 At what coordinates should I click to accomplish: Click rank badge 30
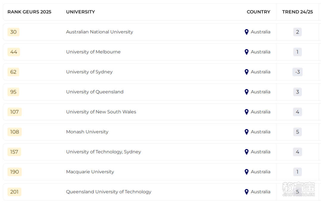(x=13, y=32)
